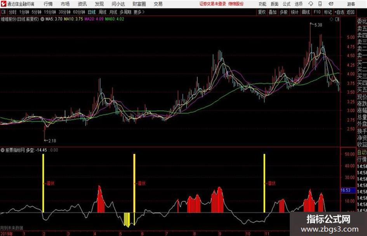Screen dimensions: 367x236
Task: Click the 2019年 label on the time axis
Action: click(x=7, y=233)
